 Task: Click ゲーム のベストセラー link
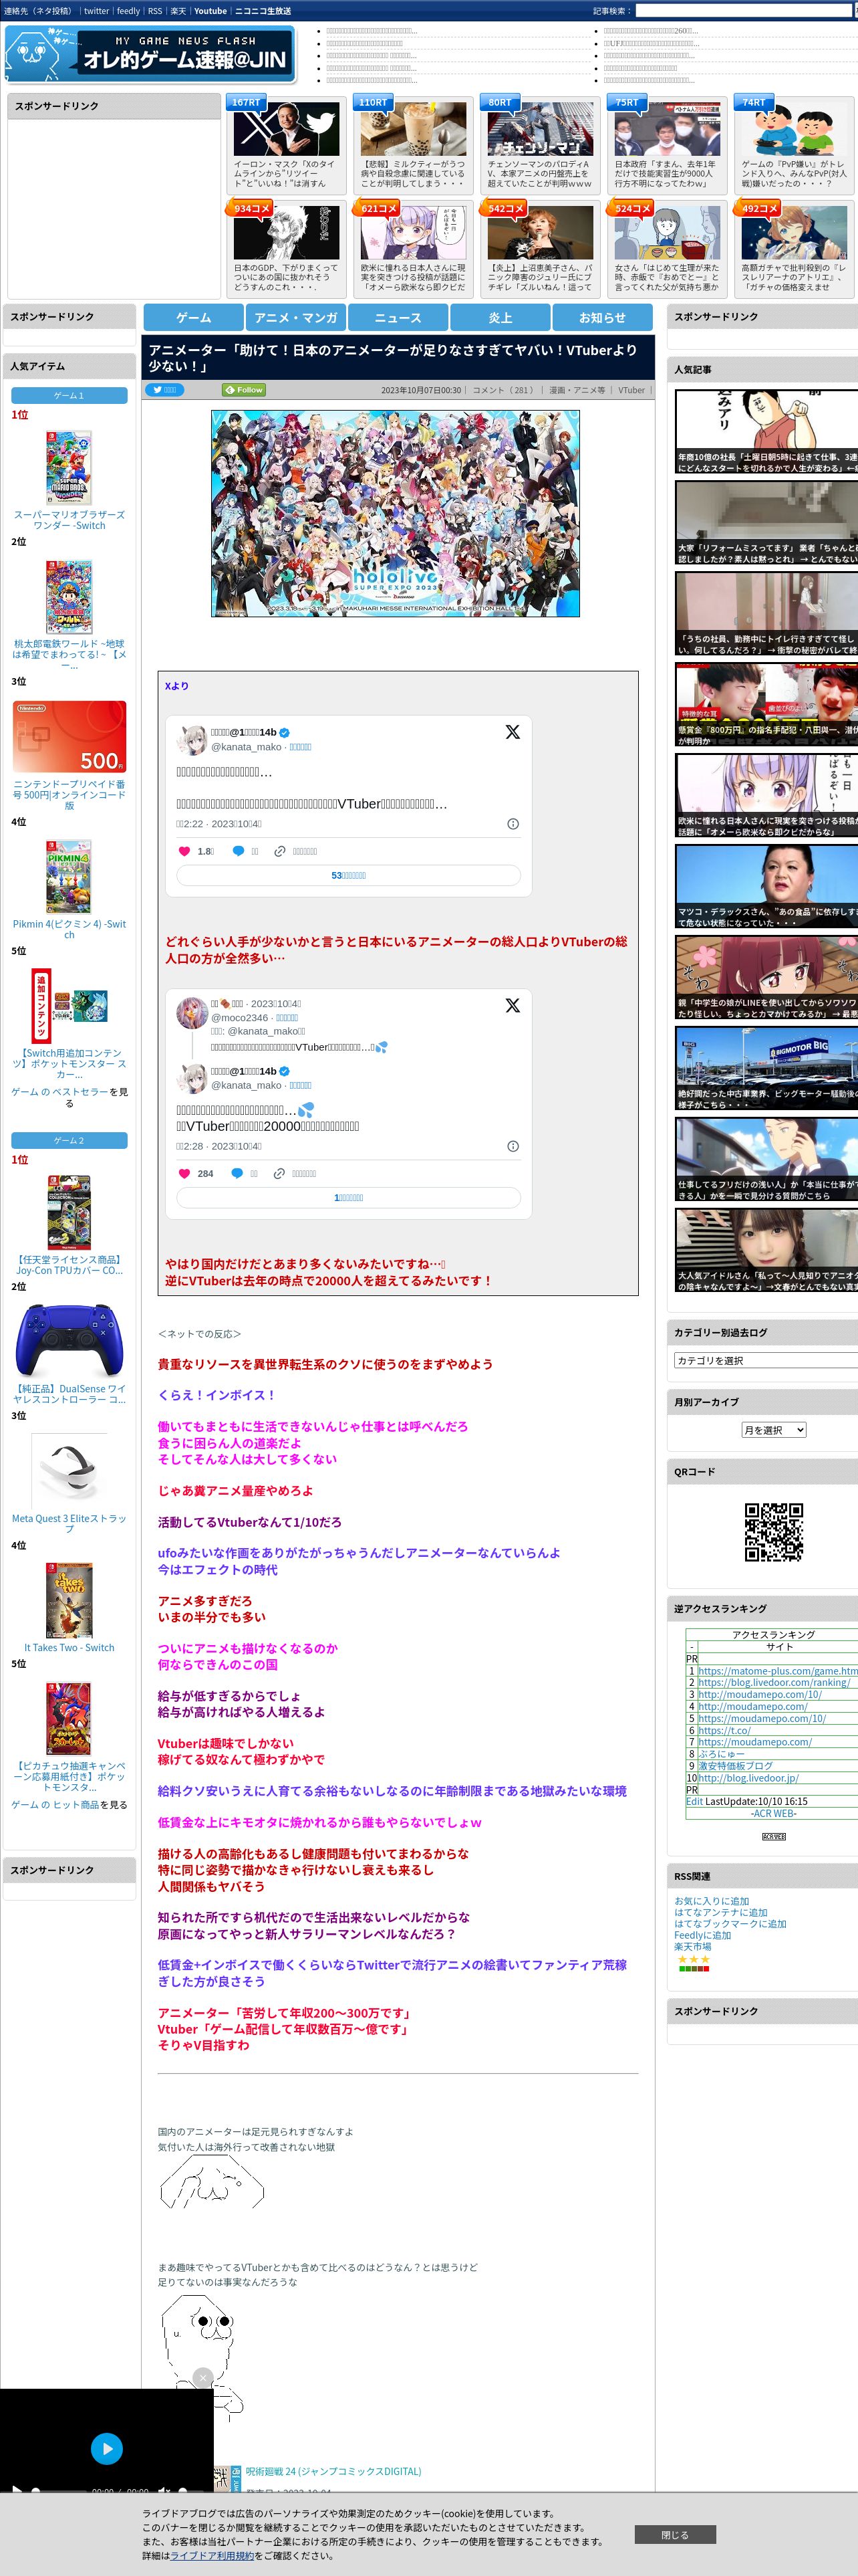(59, 1092)
